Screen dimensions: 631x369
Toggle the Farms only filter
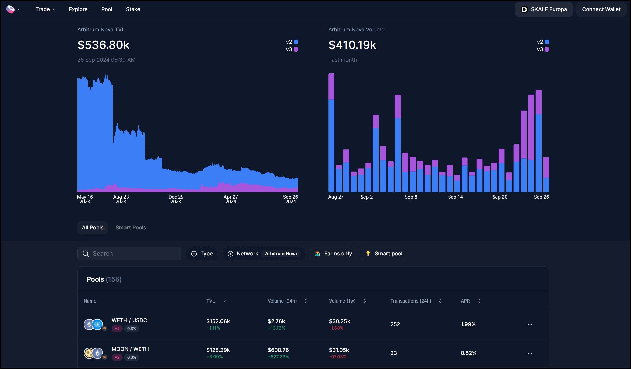pos(333,254)
